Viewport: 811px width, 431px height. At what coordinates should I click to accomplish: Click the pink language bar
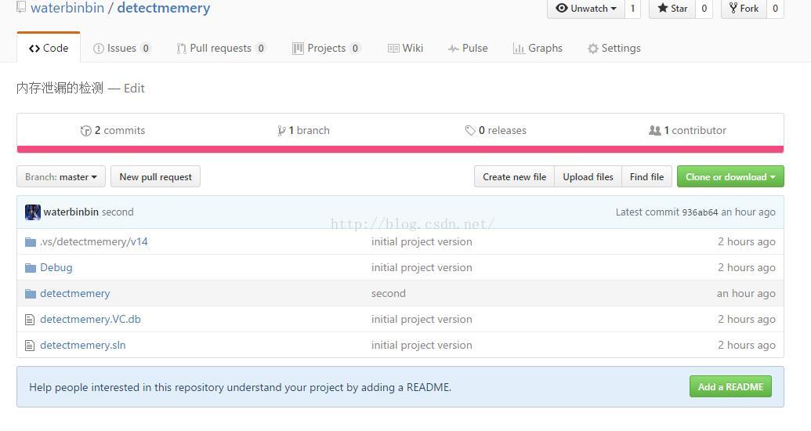(x=400, y=150)
